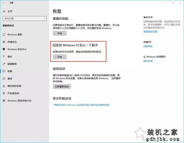
Task: Click into the 查找设置 search field
Action: click(25, 18)
